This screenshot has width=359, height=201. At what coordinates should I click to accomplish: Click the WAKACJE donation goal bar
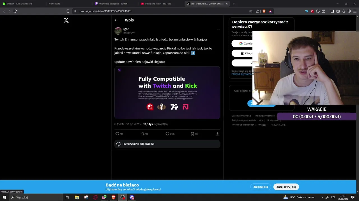pos(317,117)
